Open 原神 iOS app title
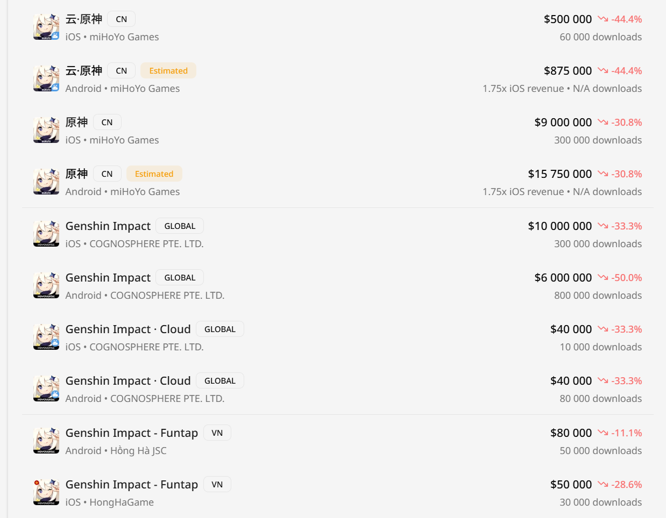The height and width of the screenshot is (518, 666). click(76, 123)
